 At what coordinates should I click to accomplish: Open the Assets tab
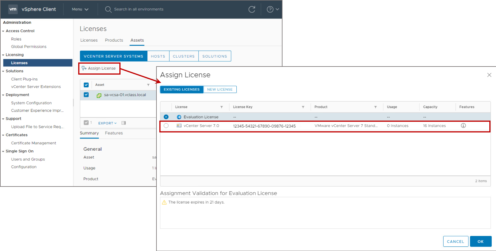pos(137,40)
